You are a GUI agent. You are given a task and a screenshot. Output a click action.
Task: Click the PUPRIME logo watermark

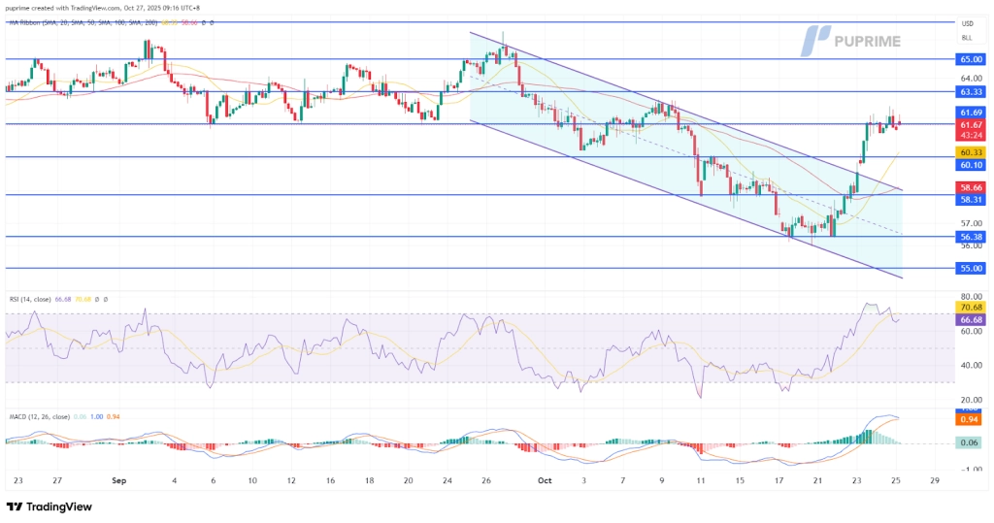[851, 40]
